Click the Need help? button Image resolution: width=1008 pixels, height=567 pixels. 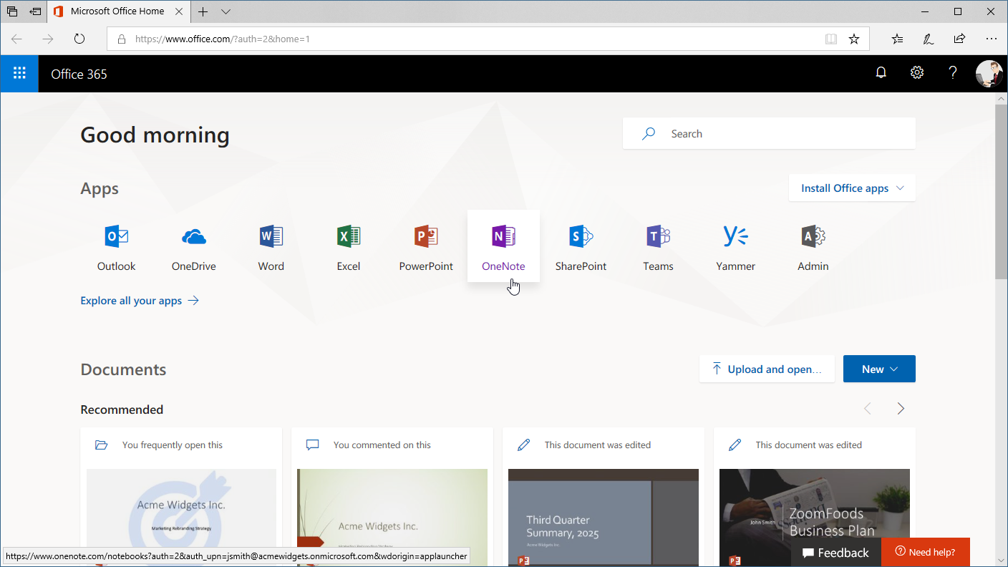click(x=926, y=553)
